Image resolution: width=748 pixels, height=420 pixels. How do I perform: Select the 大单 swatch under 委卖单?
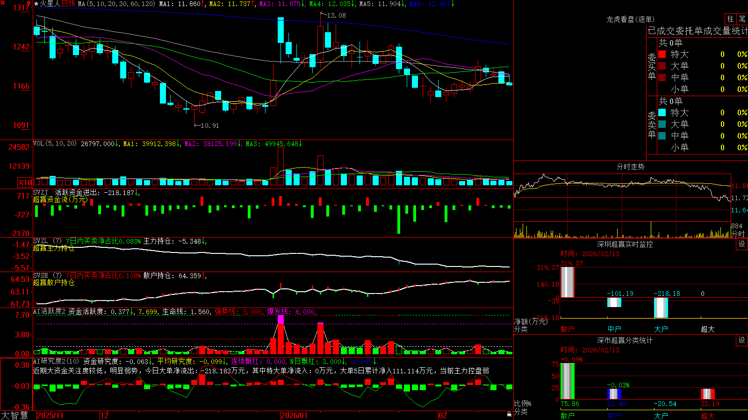point(662,124)
